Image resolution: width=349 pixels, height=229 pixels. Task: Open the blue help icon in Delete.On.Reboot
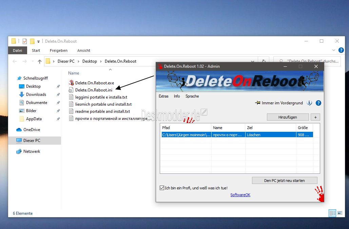tap(318, 103)
